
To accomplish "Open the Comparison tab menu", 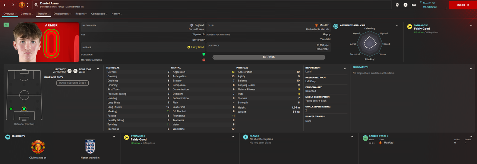I will click(99, 14).
